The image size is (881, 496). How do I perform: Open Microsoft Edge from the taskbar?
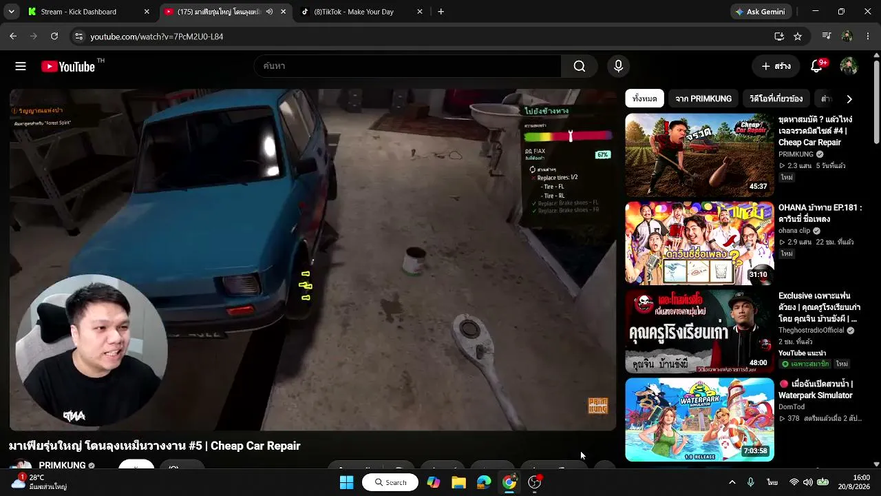pos(485,482)
